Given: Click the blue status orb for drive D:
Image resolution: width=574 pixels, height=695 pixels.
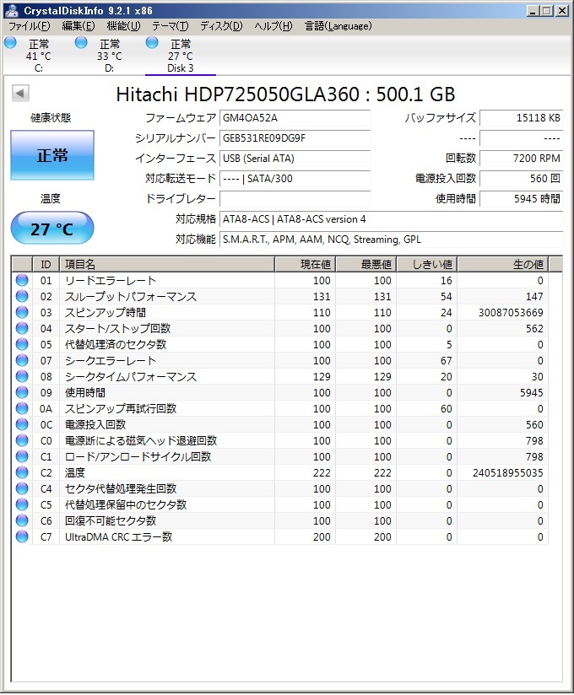Looking at the screenshot, I should [x=81, y=43].
